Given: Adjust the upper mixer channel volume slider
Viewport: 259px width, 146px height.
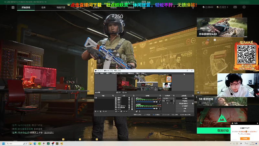Looking at the screenshot, I should 146,102.
